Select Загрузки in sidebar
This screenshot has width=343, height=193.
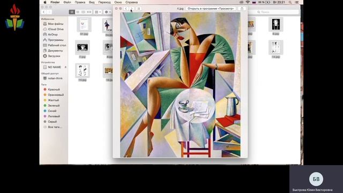pyautogui.click(x=51, y=56)
